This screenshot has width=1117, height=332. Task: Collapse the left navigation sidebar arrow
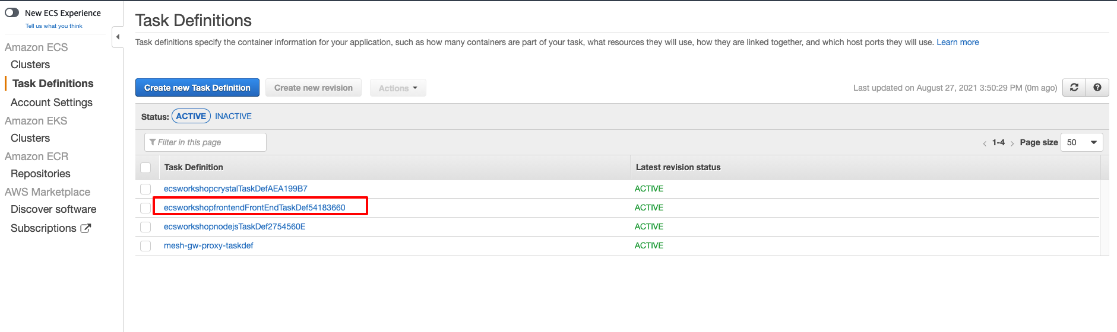[118, 37]
